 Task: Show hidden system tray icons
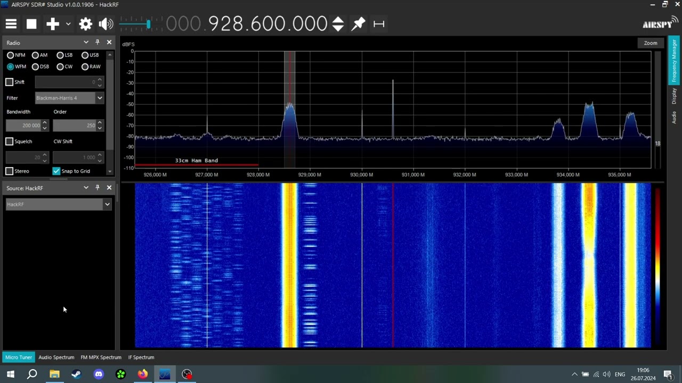[574, 374]
